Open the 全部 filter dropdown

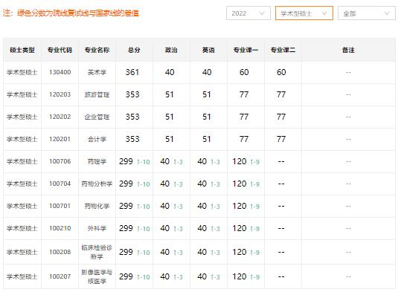tap(367, 13)
